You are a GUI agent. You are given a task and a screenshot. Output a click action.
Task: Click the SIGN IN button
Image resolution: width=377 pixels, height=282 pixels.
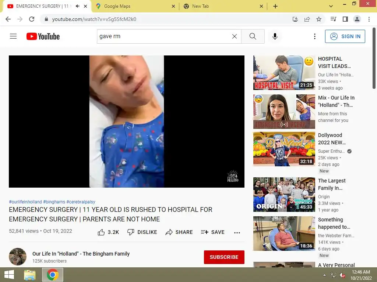tap(345, 36)
